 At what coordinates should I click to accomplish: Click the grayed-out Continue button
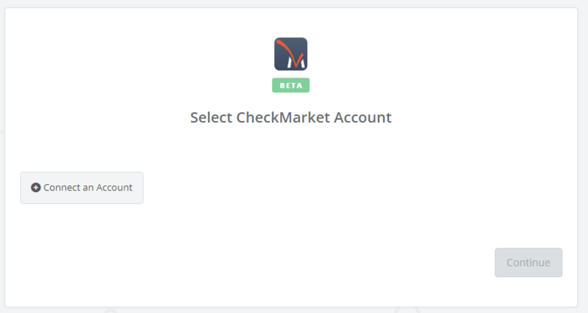click(528, 262)
